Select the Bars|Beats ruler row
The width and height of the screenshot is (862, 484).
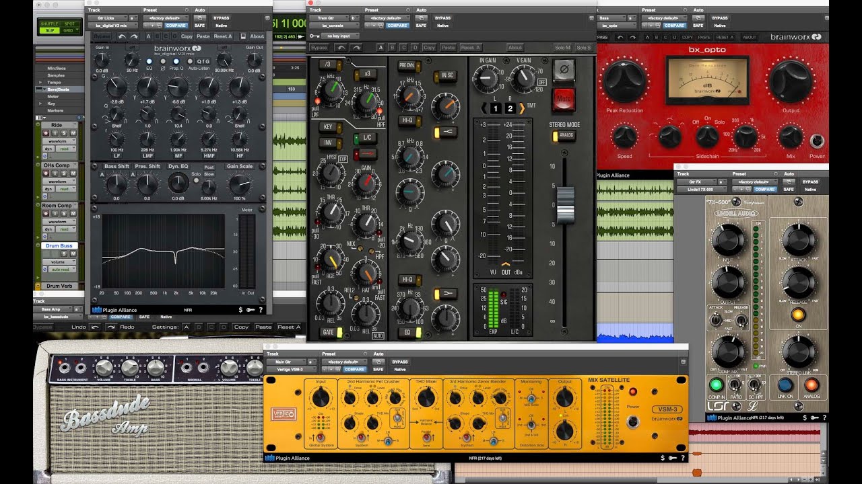[x=61, y=89]
